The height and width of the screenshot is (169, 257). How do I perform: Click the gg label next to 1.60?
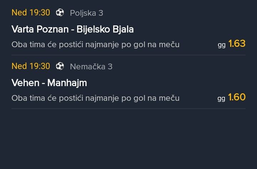pyautogui.click(x=221, y=99)
